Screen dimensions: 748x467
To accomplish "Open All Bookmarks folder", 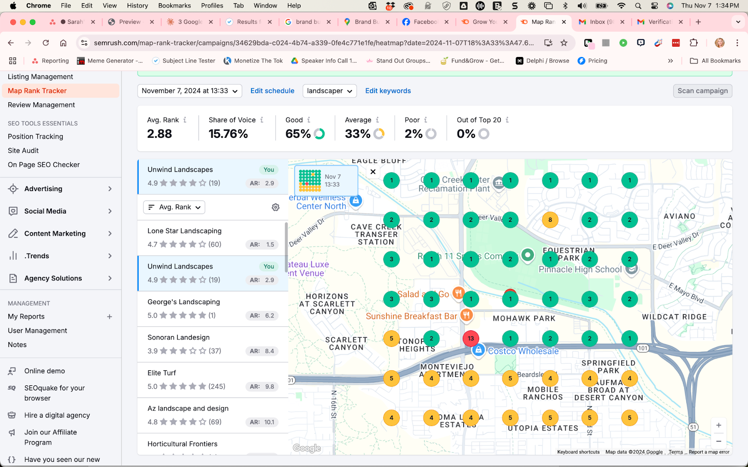I will [715, 61].
